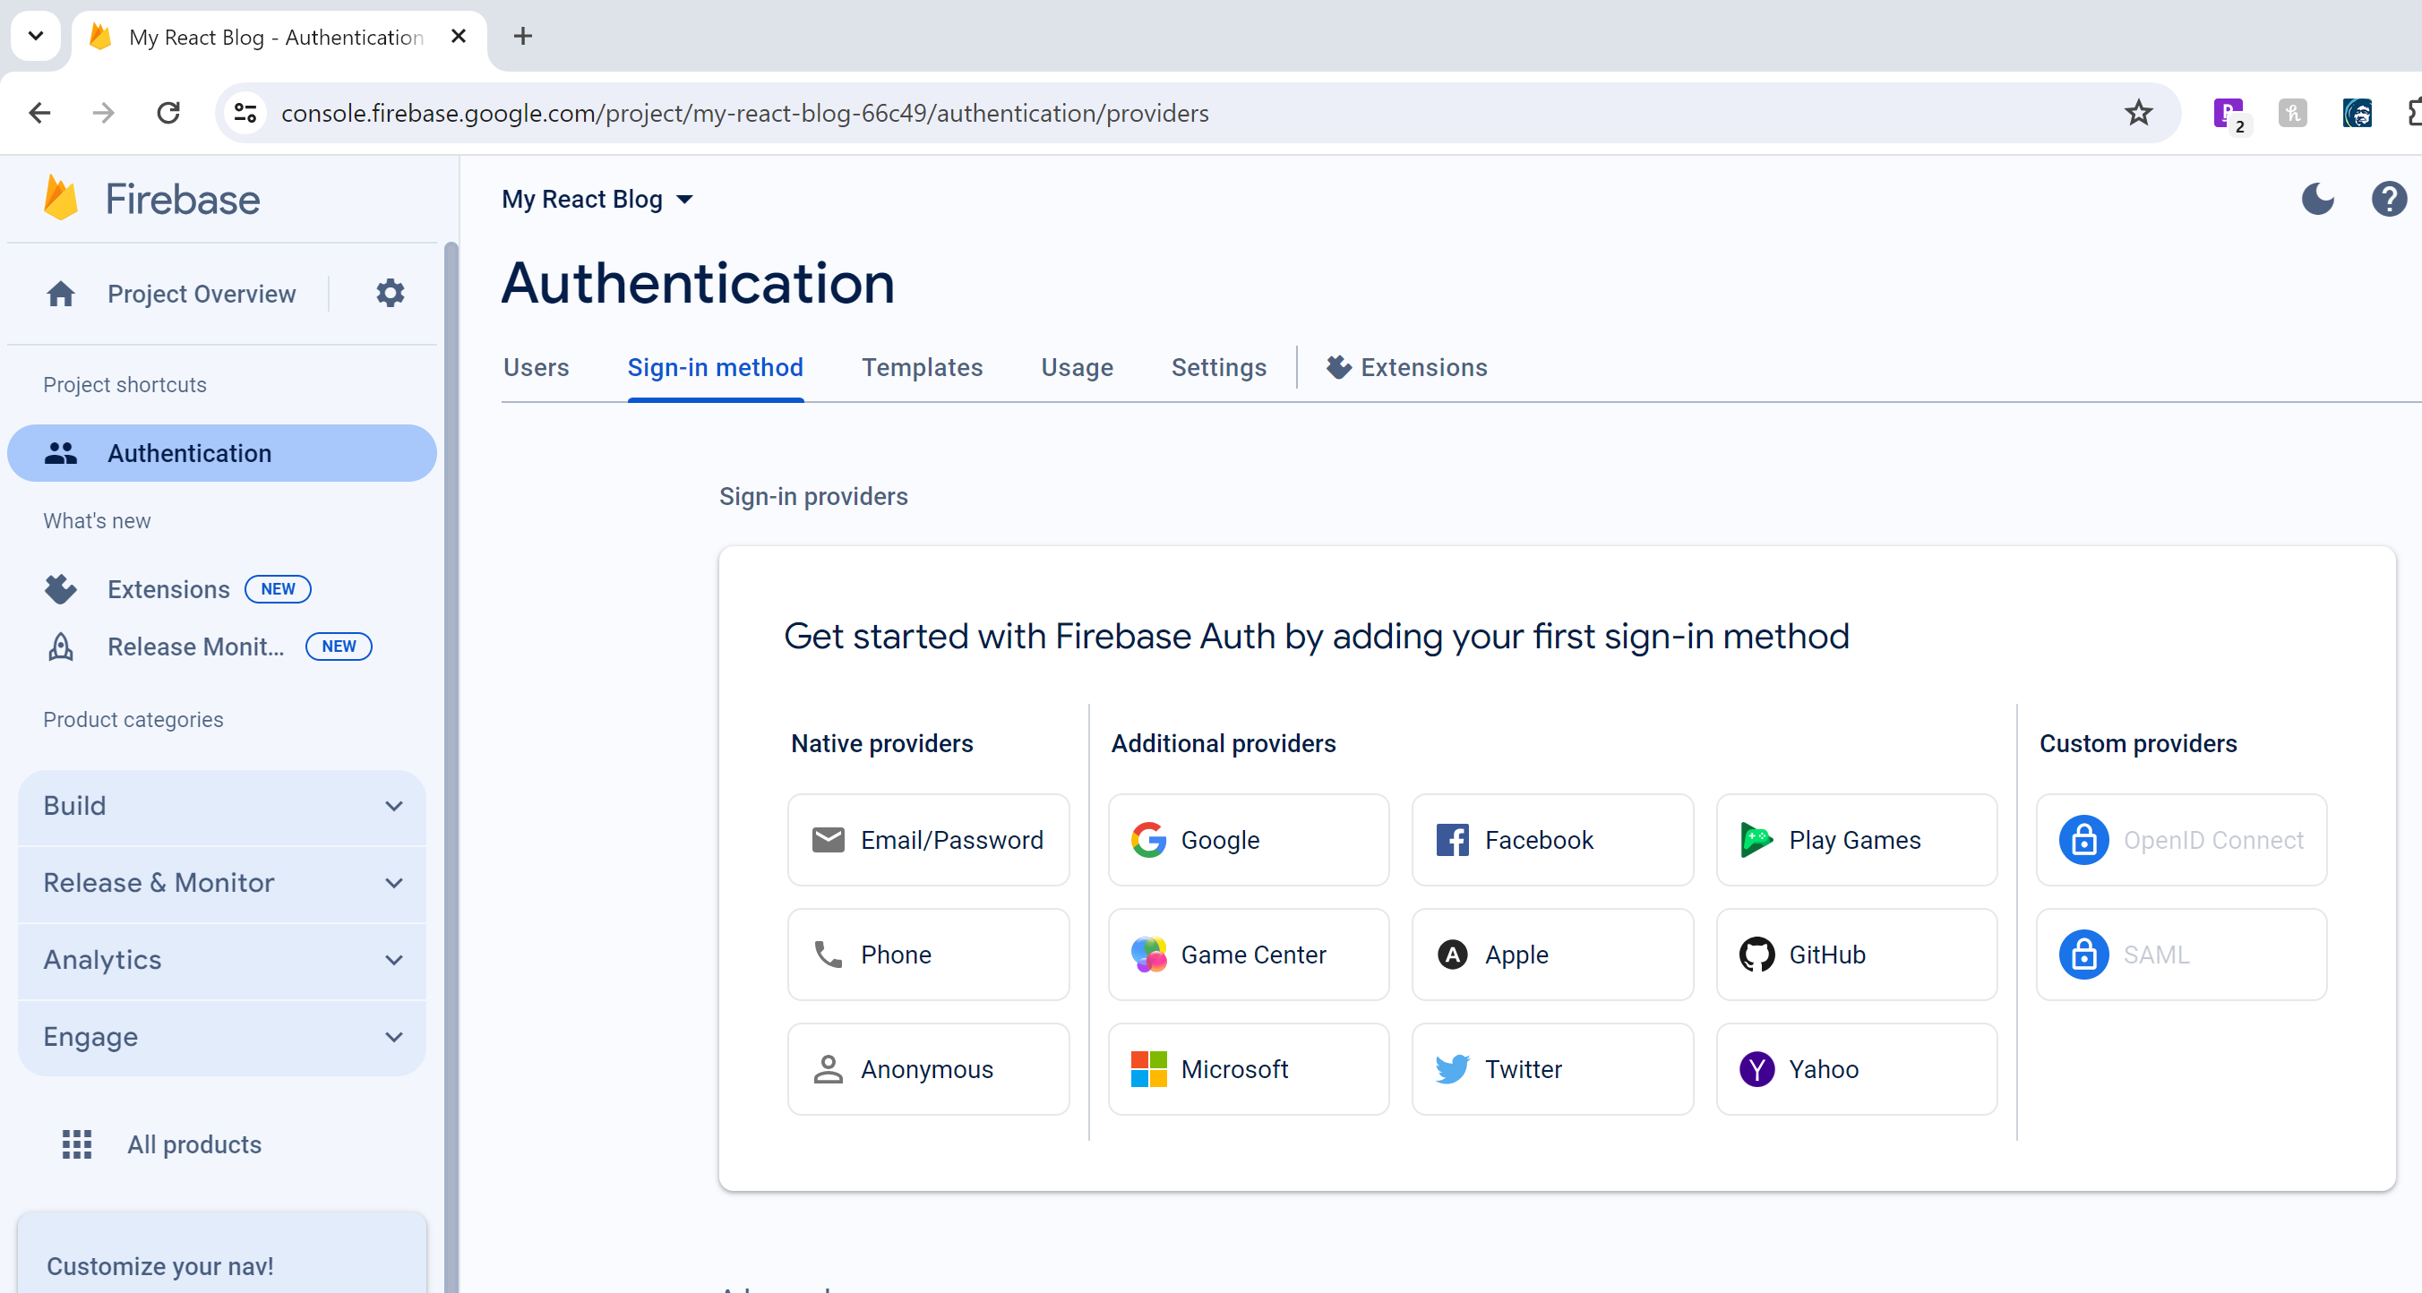Reload the page in Chrome
The image size is (2422, 1293).
[x=168, y=113]
